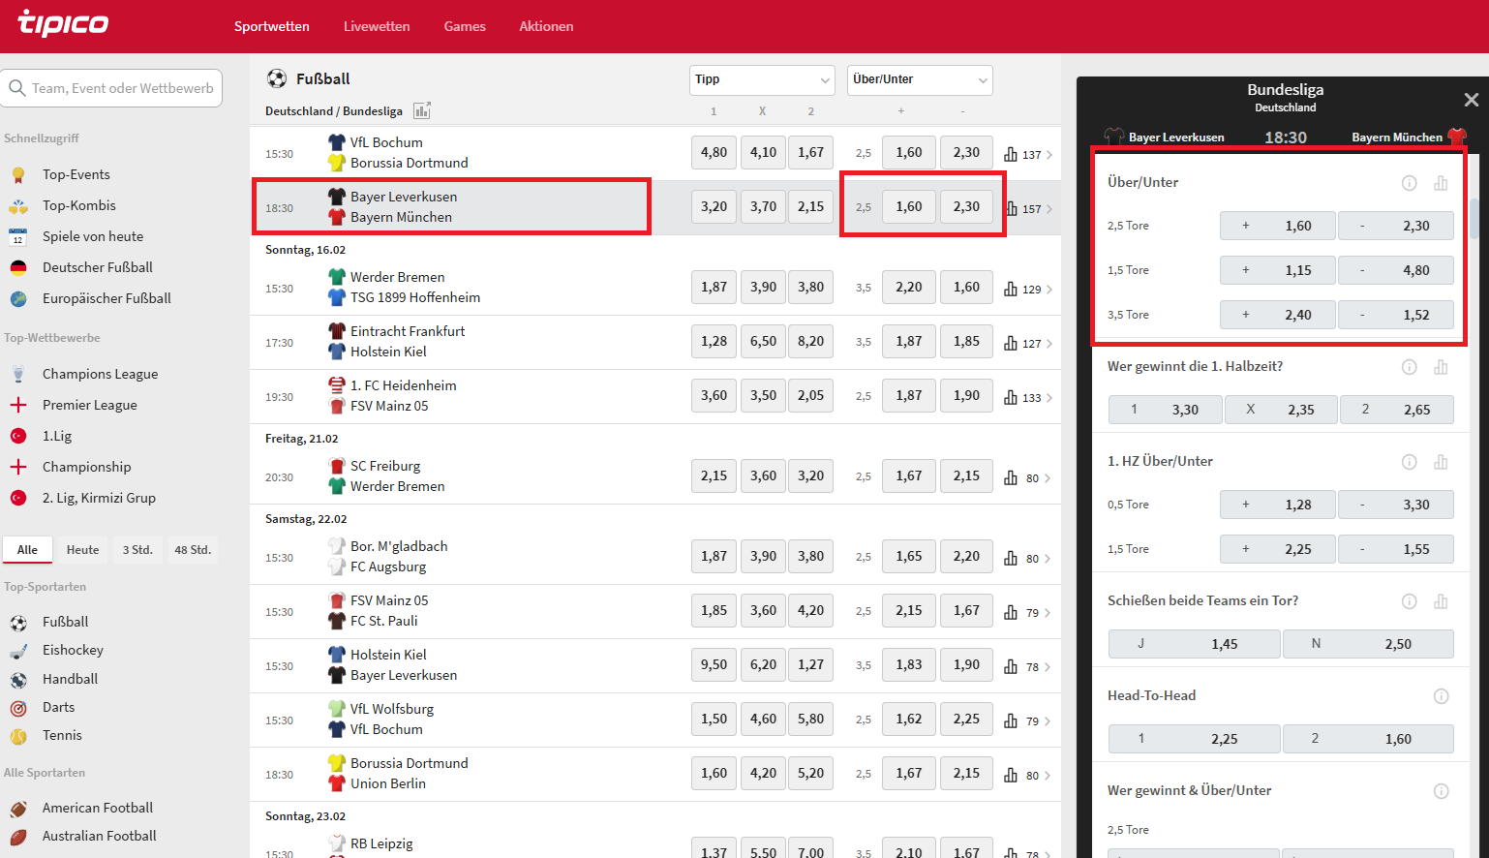Open Livewetten in top navigation
The height and width of the screenshot is (858, 1489).
(377, 26)
